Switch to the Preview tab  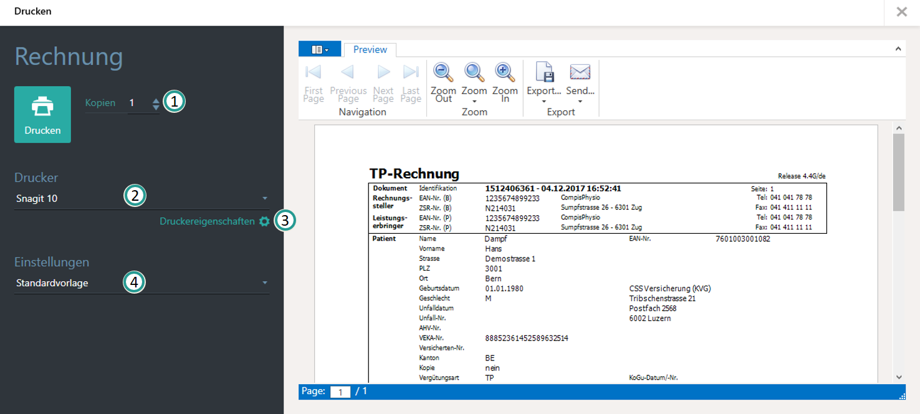[x=370, y=50]
